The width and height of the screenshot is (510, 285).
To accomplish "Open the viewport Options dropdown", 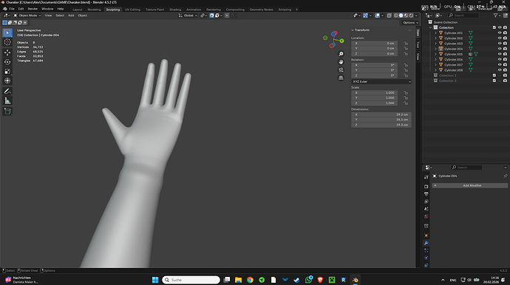I will (x=410, y=23).
